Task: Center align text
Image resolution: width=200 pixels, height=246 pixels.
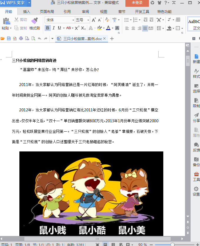Action: point(133,28)
